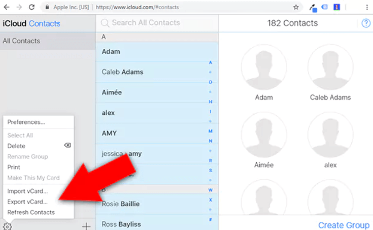Reload the page using the refresh icon
The height and width of the screenshot is (230, 373).
[x=31, y=8]
